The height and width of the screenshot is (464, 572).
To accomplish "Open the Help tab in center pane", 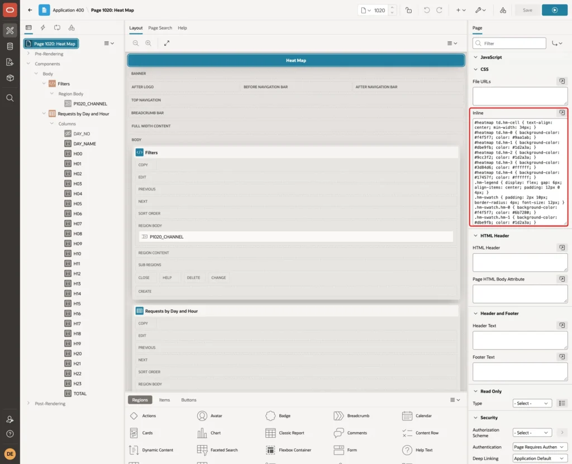I will (x=182, y=28).
